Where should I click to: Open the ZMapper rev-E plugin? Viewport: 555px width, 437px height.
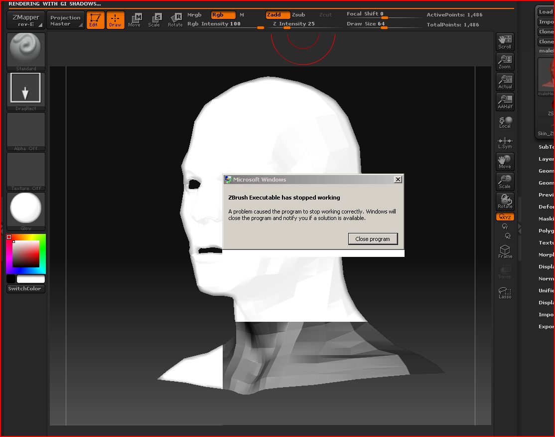[x=26, y=20]
